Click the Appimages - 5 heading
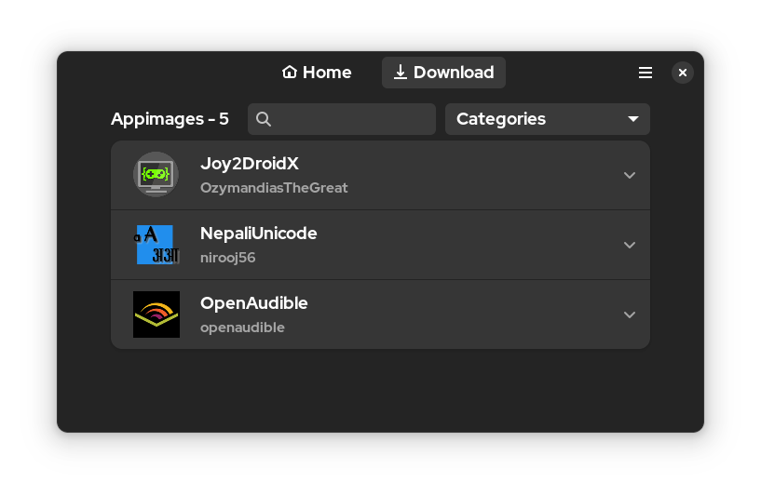The width and height of the screenshot is (761, 495). click(170, 119)
